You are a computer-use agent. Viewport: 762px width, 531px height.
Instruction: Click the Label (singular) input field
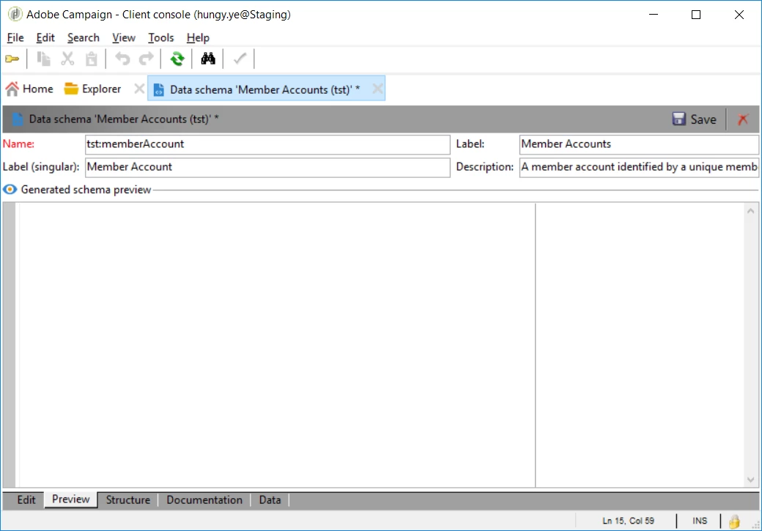267,167
